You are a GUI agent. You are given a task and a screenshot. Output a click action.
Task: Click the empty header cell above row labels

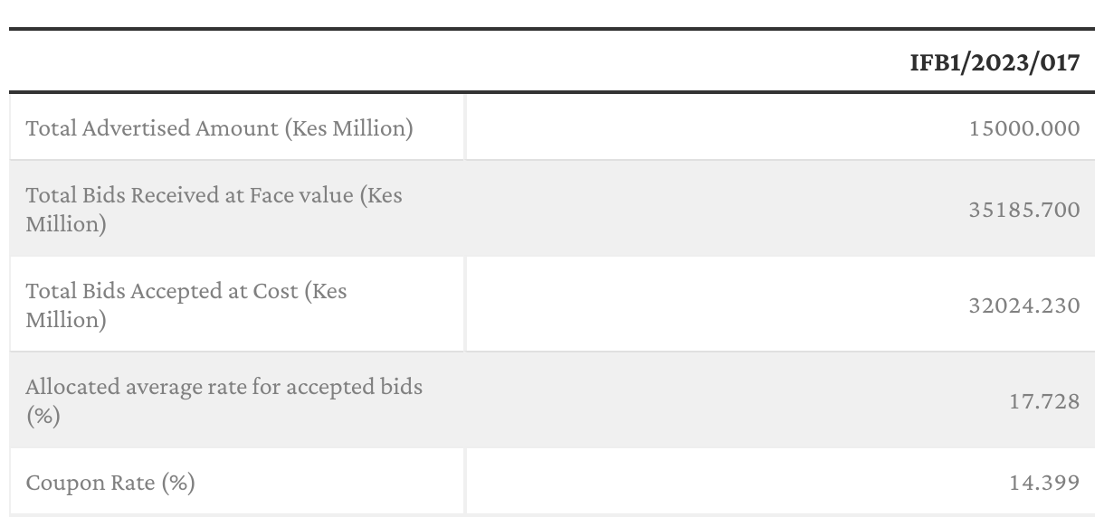237,63
